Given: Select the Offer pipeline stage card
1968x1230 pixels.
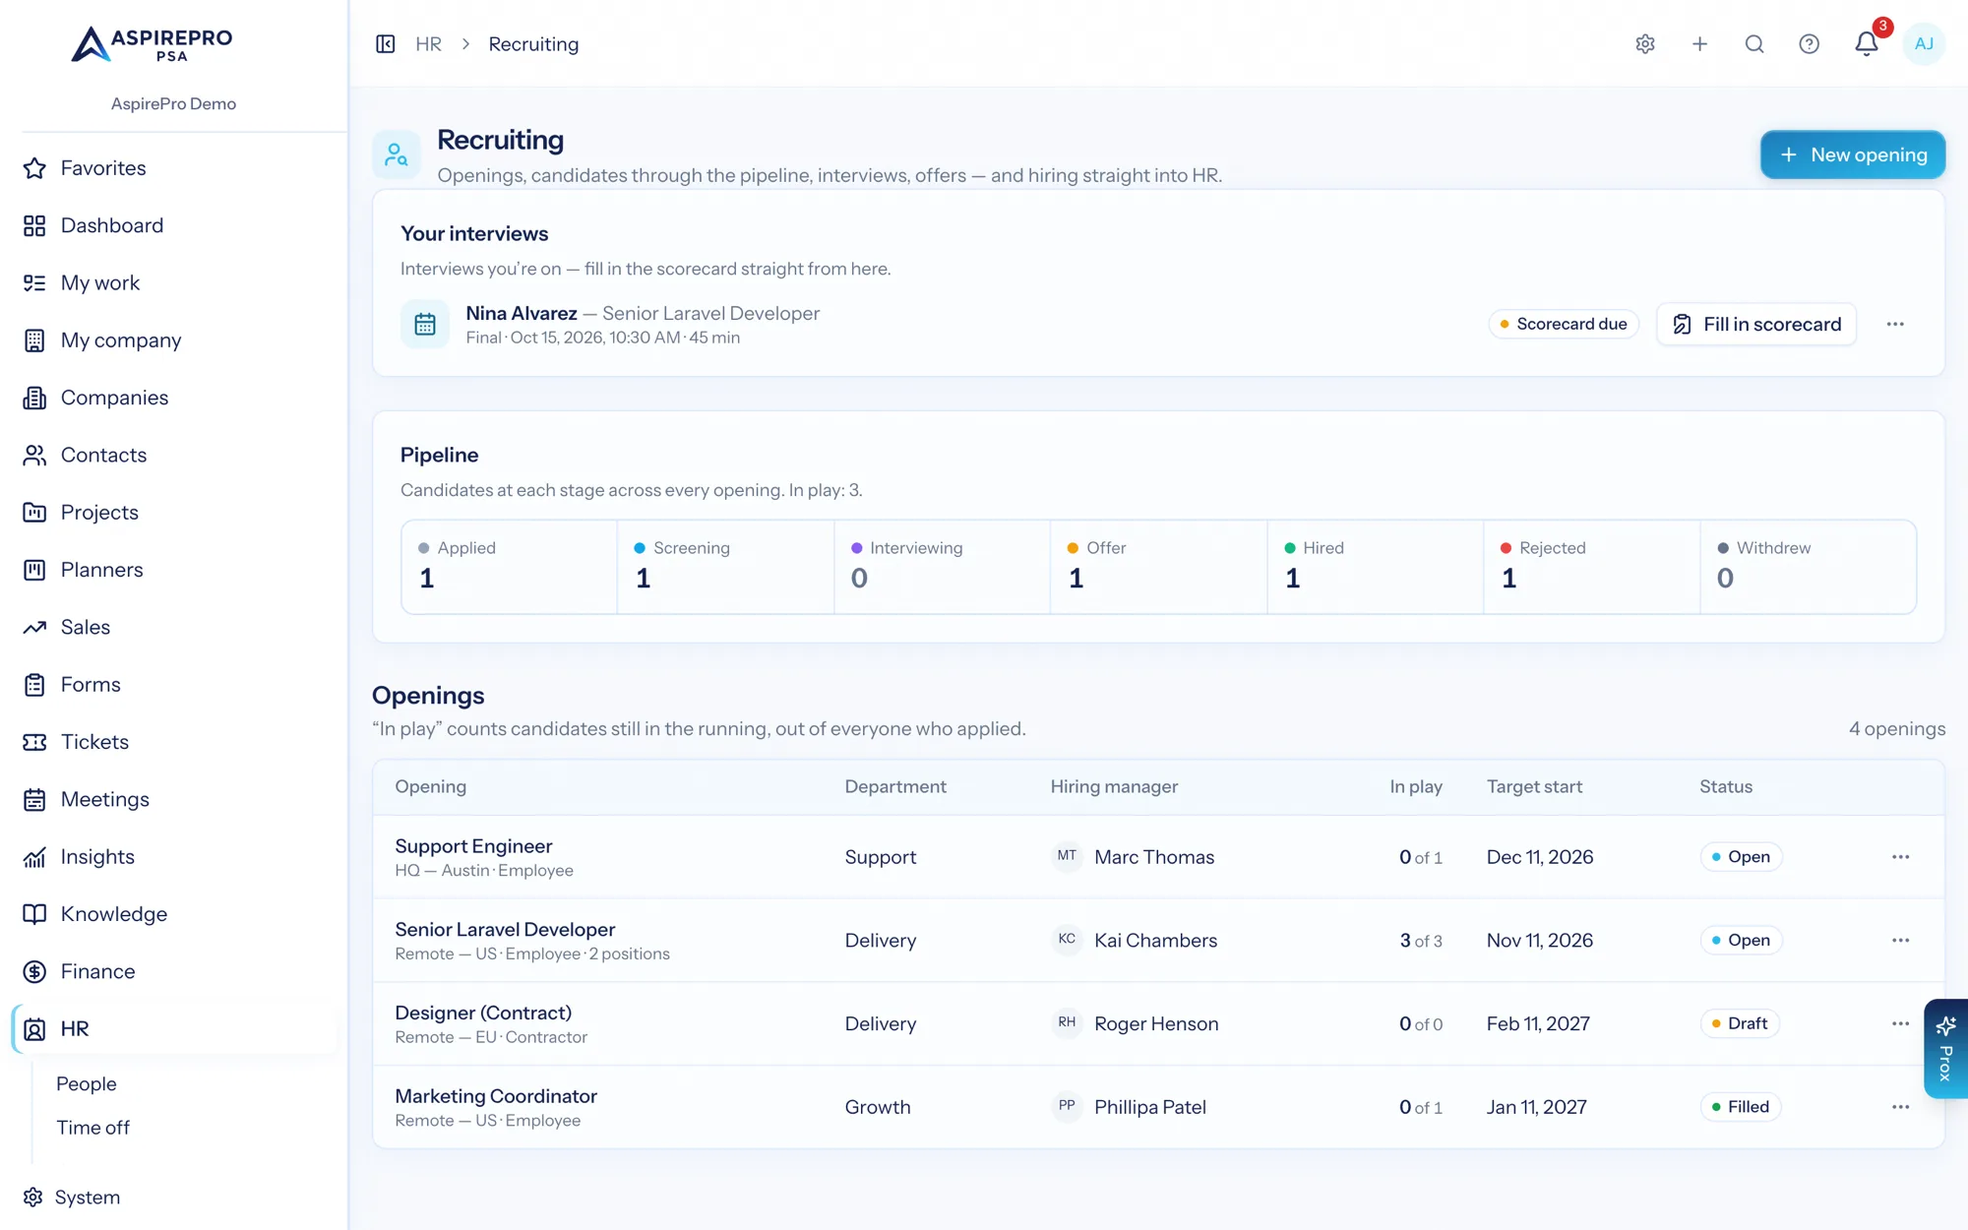Looking at the screenshot, I should click(x=1158, y=567).
